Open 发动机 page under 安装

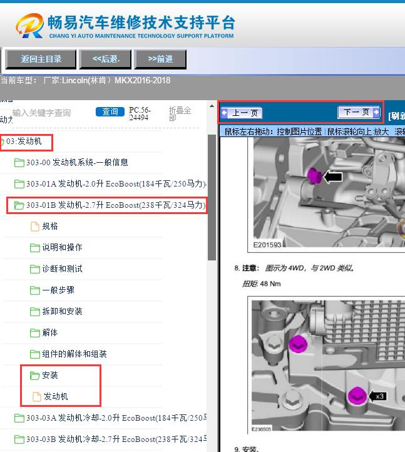click(56, 397)
